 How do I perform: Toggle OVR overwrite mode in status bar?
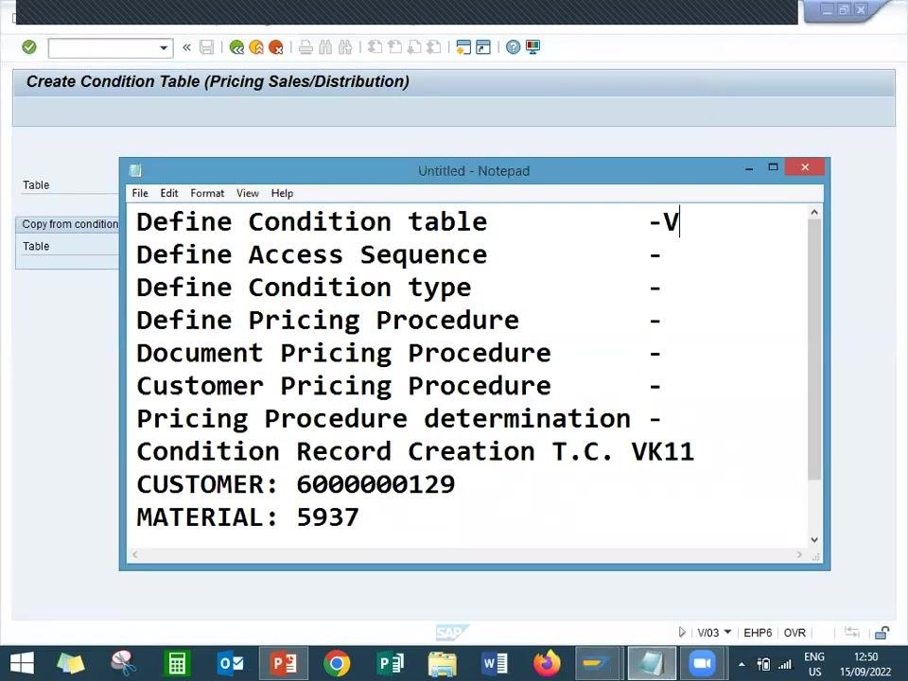tap(794, 633)
